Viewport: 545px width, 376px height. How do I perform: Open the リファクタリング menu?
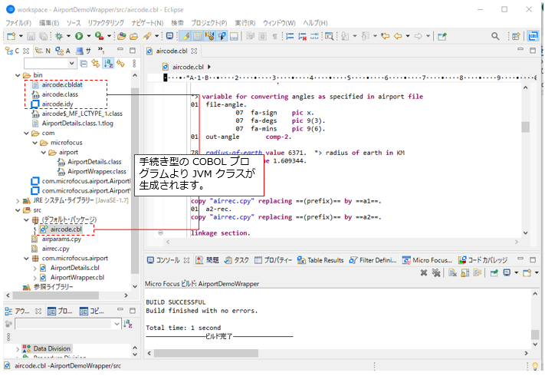click(106, 23)
